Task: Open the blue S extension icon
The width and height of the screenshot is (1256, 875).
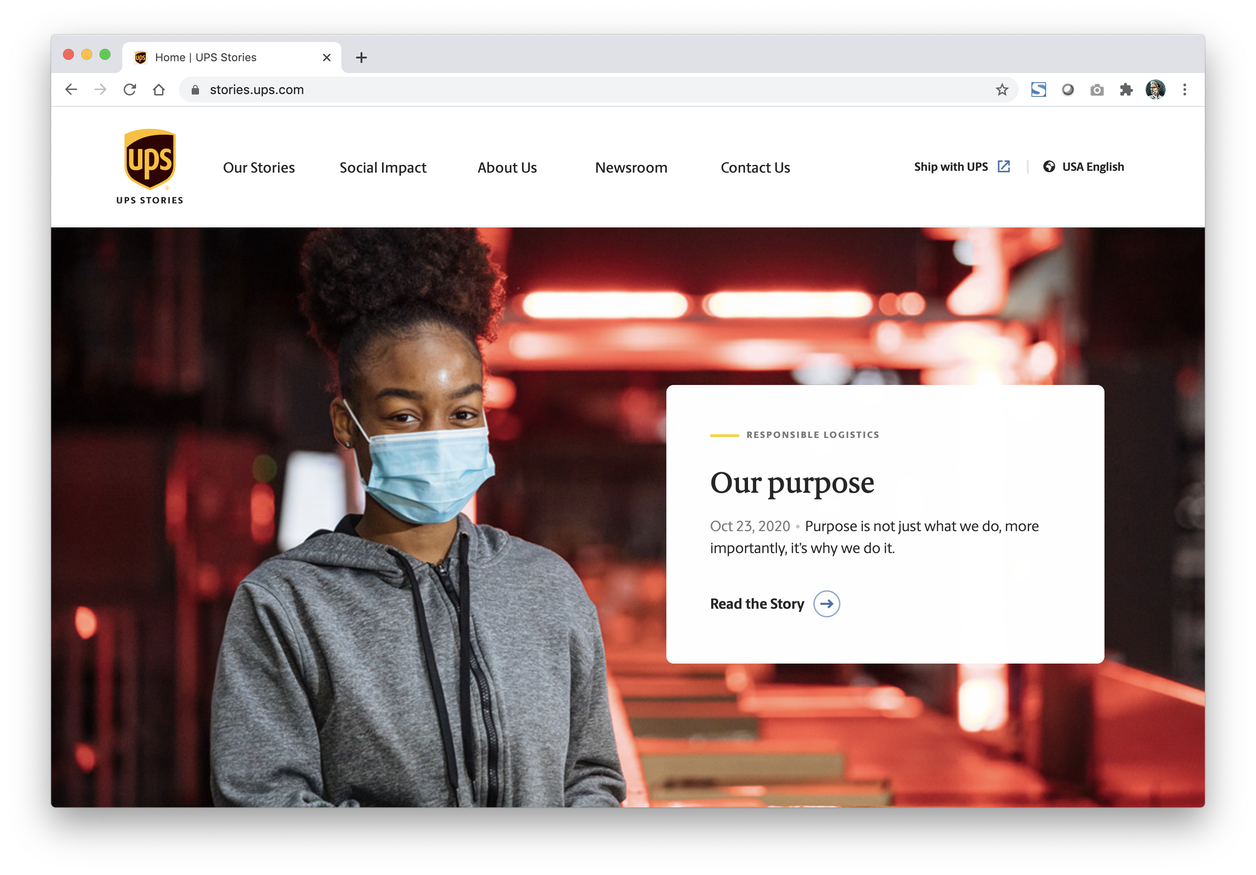Action: click(x=1038, y=89)
